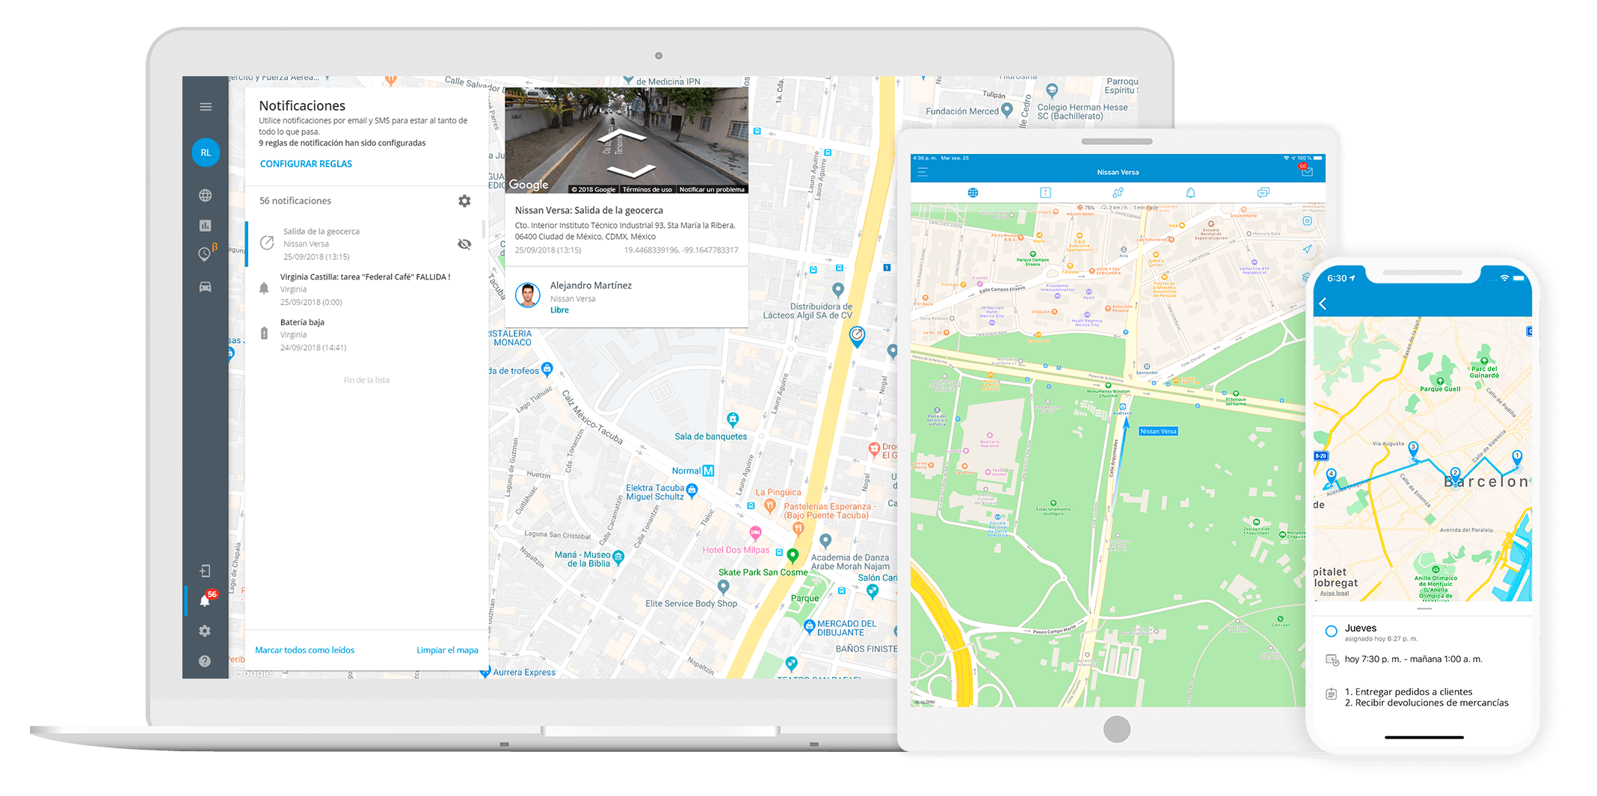
Task: Open the sidebar settings gear icon
Action: (x=205, y=631)
